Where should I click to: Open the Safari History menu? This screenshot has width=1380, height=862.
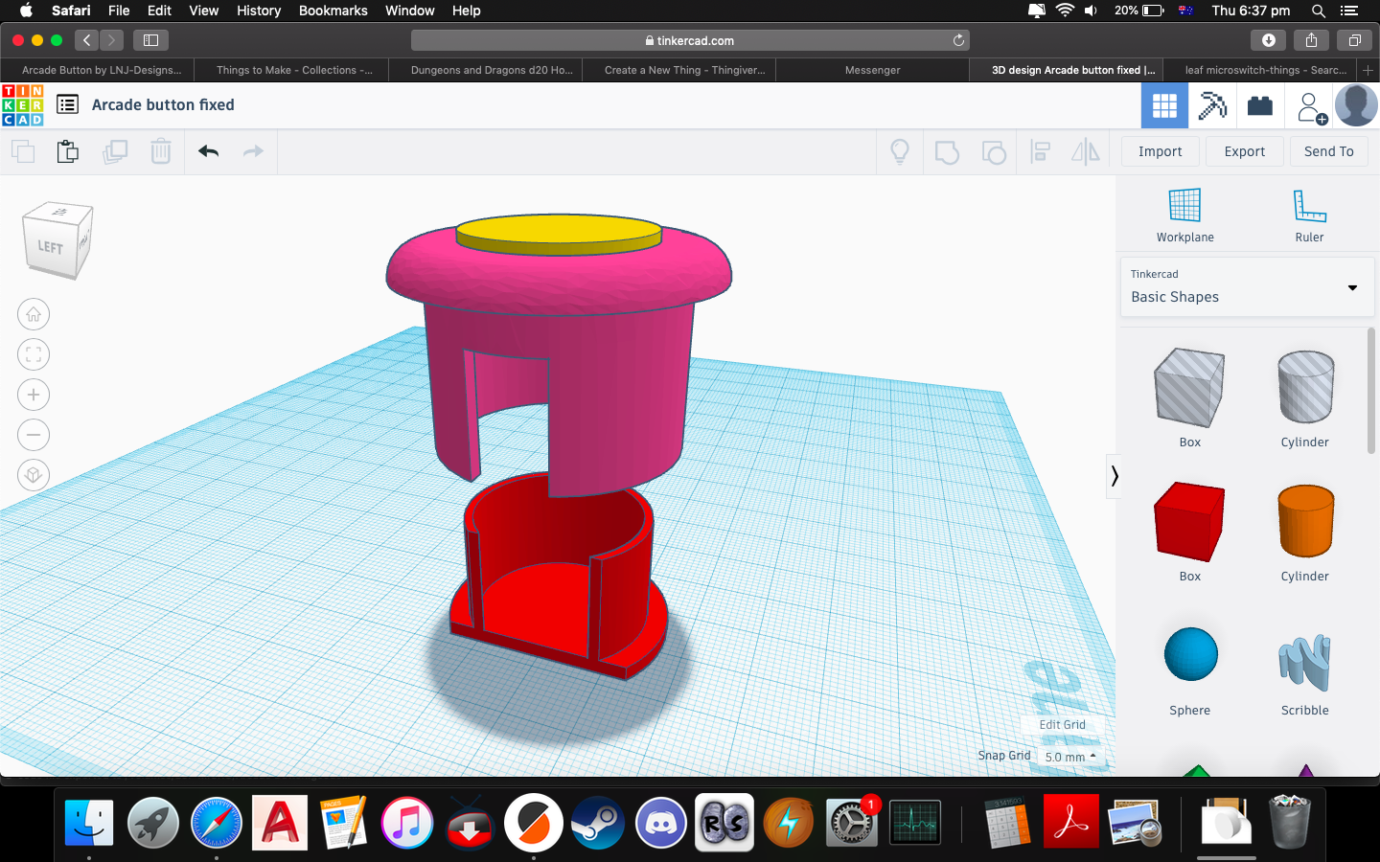click(x=259, y=11)
